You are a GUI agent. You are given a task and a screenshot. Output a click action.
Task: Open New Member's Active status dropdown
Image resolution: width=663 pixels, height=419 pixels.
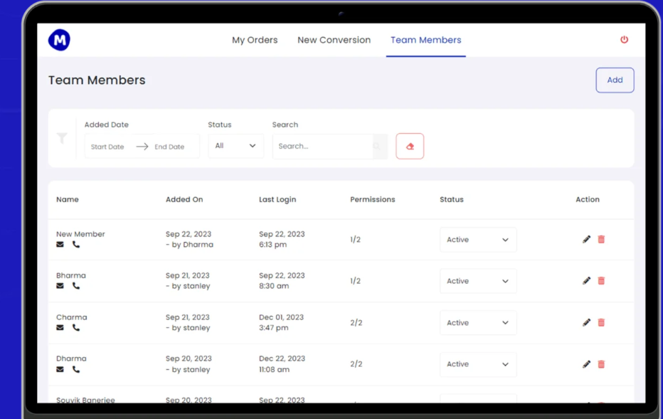tap(478, 240)
